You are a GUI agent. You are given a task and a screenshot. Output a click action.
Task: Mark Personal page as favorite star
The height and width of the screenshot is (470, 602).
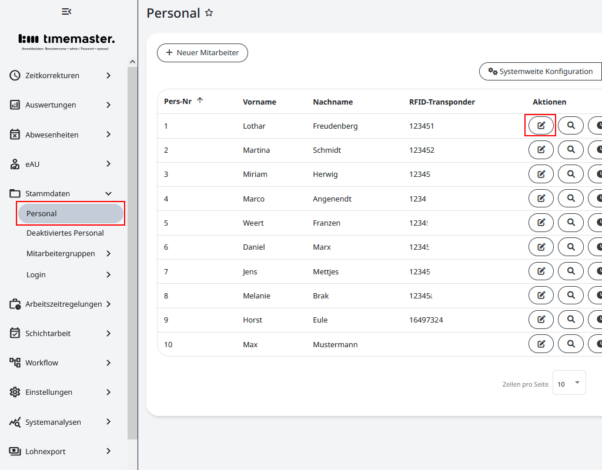pos(209,13)
